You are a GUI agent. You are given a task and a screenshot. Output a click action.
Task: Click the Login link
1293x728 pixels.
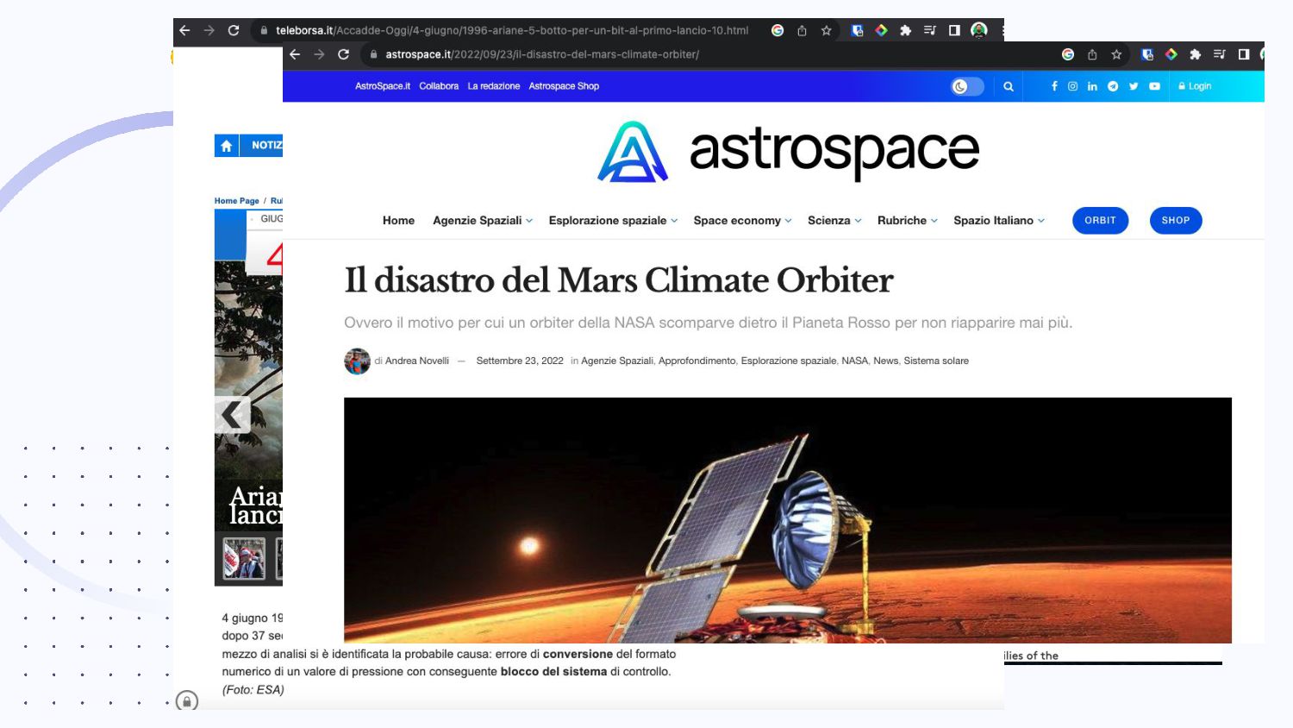coord(1195,86)
